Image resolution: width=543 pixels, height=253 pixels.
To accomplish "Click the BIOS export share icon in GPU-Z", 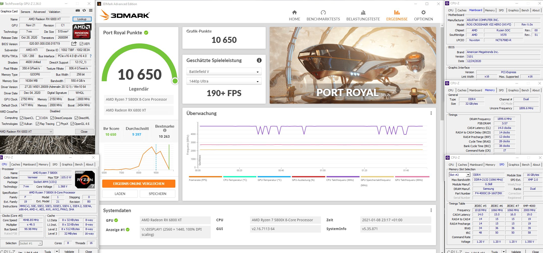I will (x=74, y=44).
